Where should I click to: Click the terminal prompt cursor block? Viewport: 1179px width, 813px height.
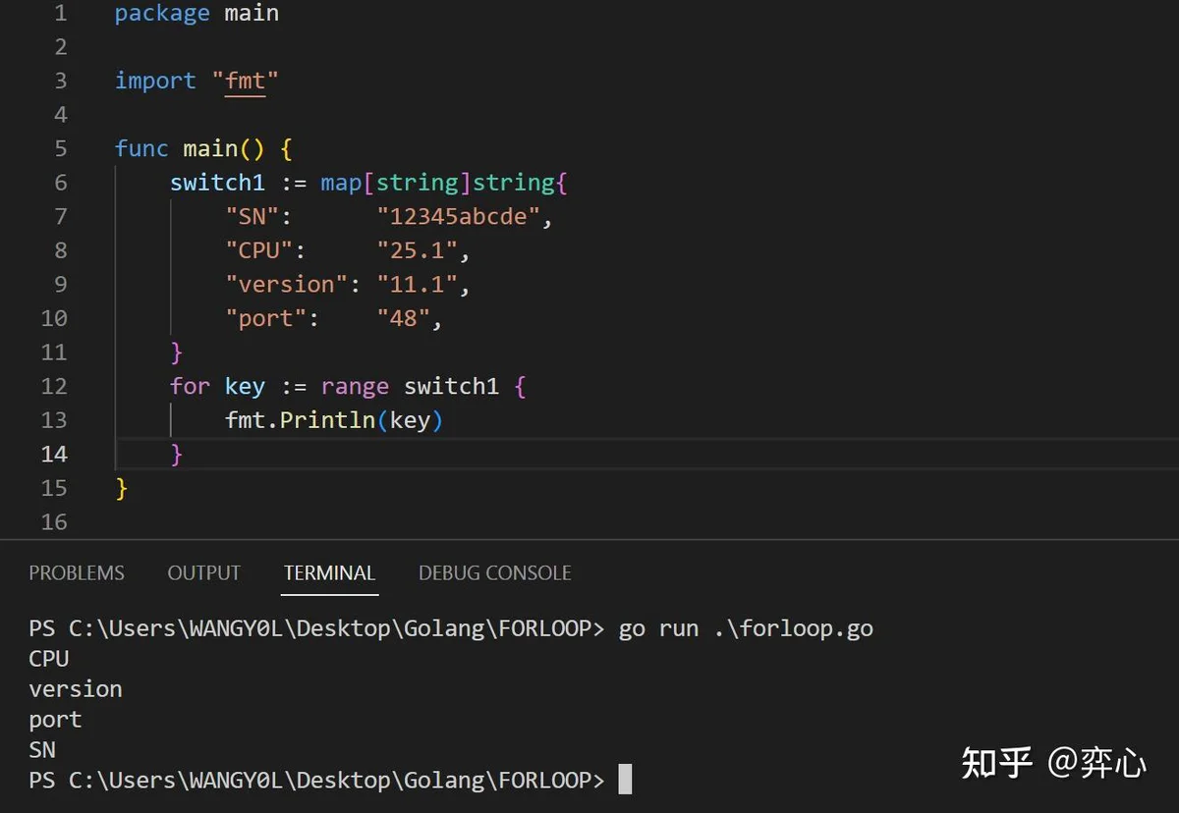625,780
